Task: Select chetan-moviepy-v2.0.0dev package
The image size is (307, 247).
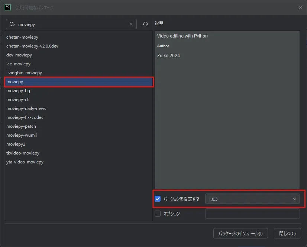Action: click(x=79, y=46)
